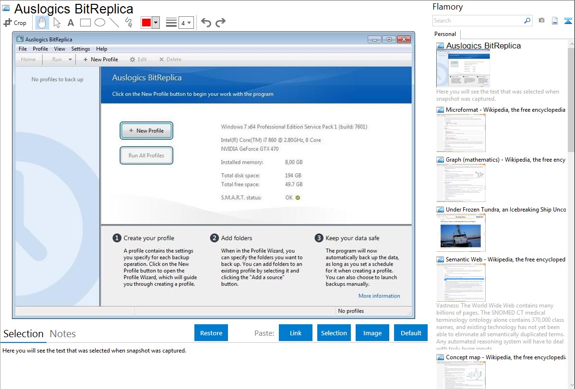Image resolution: width=575 pixels, height=389 pixels.
Task: Click New Profile in the toolbar
Action: click(100, 59)
